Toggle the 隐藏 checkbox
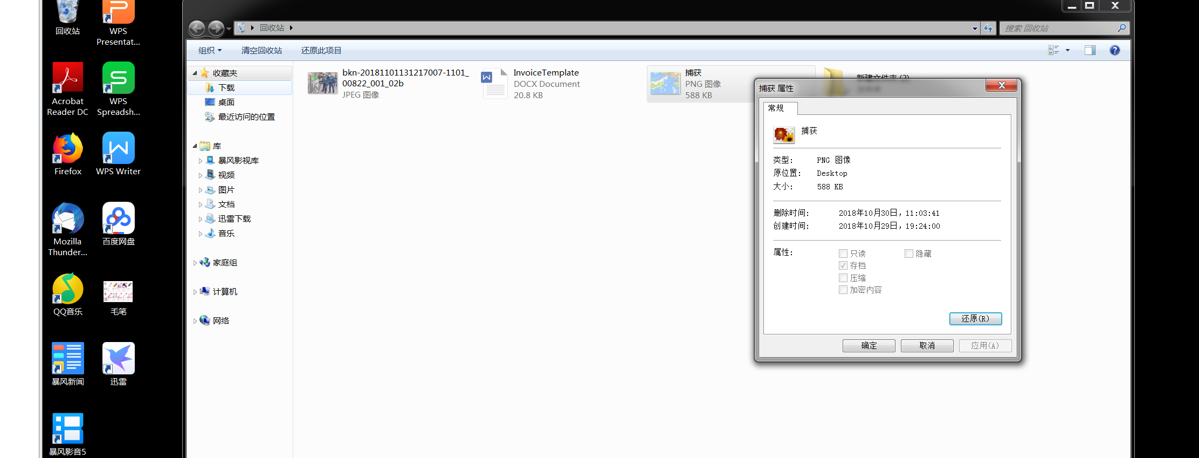The height and width of the screenshot is (458, 1199). click(909, 254)
